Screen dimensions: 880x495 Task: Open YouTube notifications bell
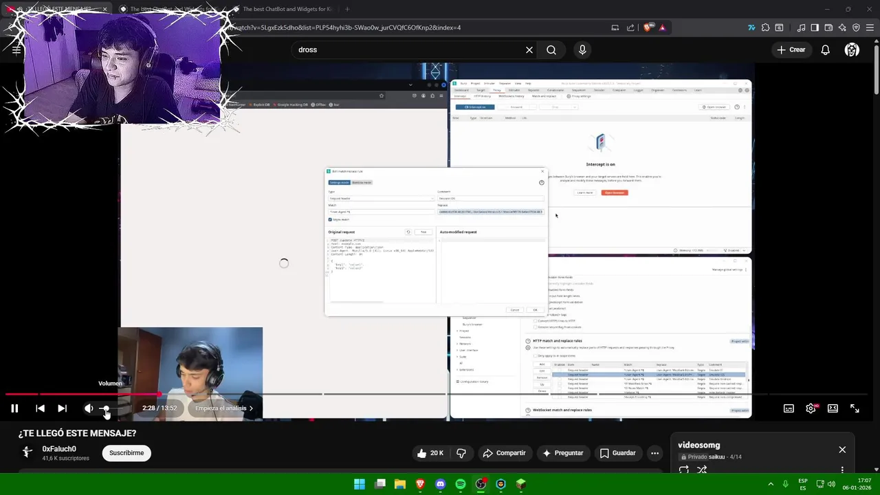click(826, 49)
